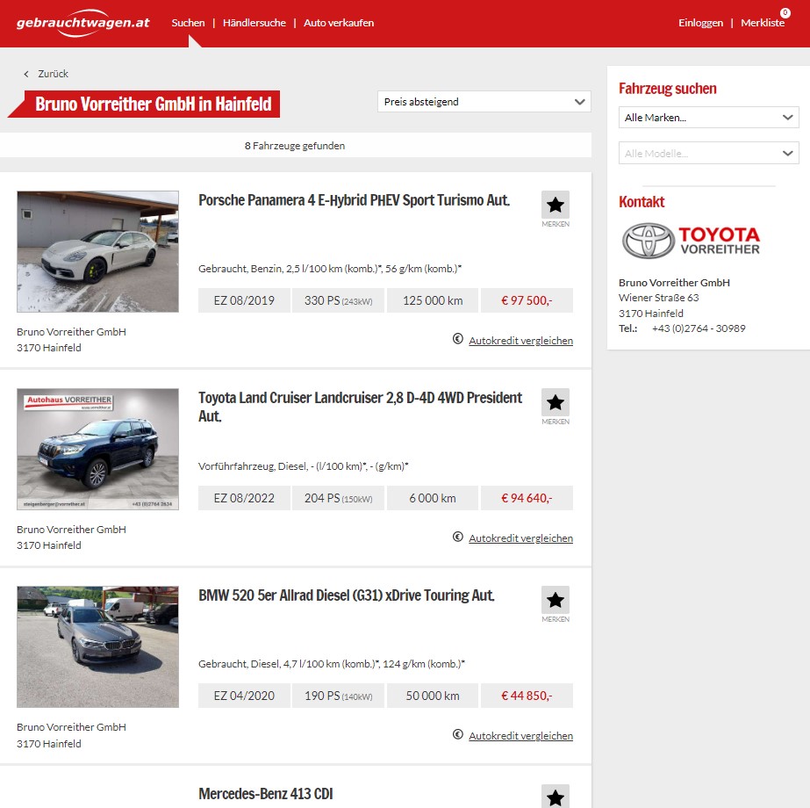Screen dimensions: 810x808
Task: Expand the Alle Modelle dropdown
Action: [708, 153]
